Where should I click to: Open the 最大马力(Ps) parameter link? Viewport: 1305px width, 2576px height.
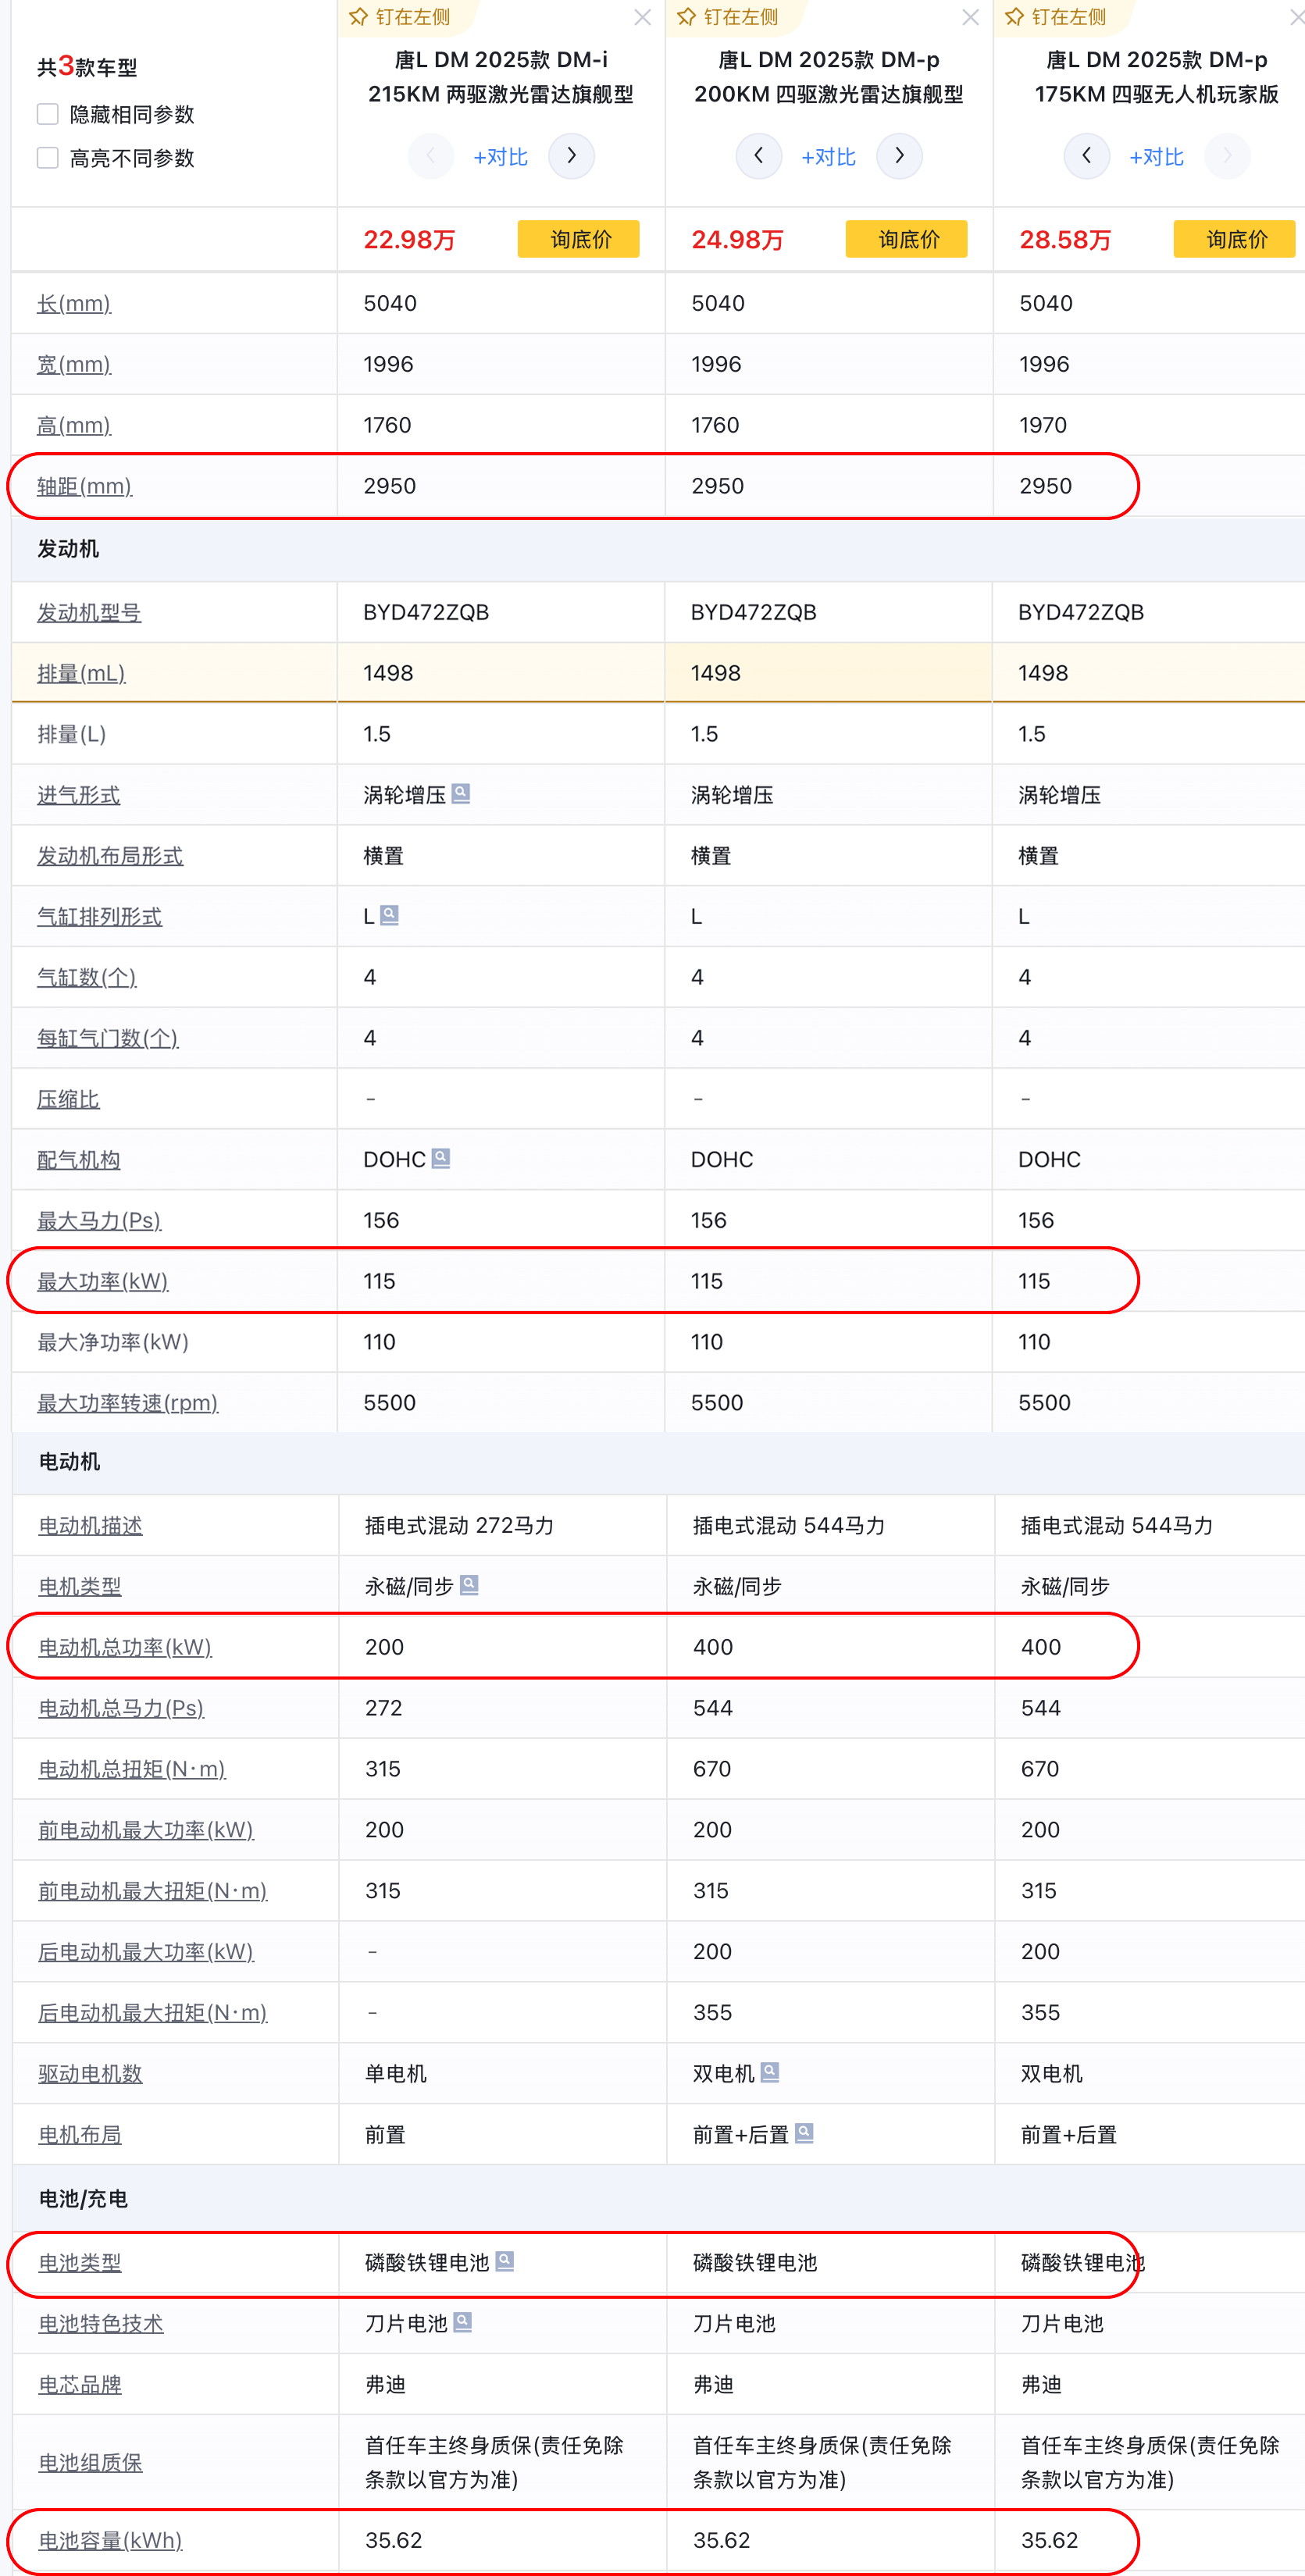pos(99,1220)
